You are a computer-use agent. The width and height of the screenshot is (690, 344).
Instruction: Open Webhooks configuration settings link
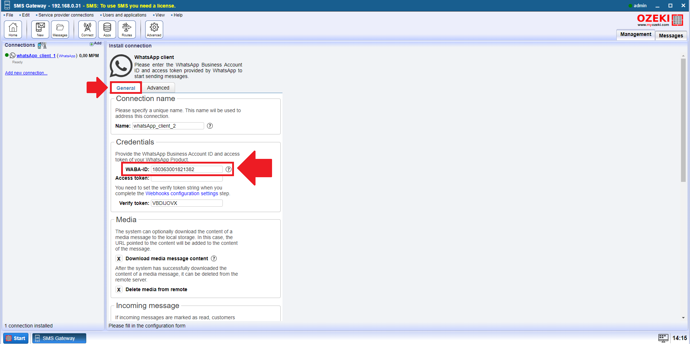point(182,193)
